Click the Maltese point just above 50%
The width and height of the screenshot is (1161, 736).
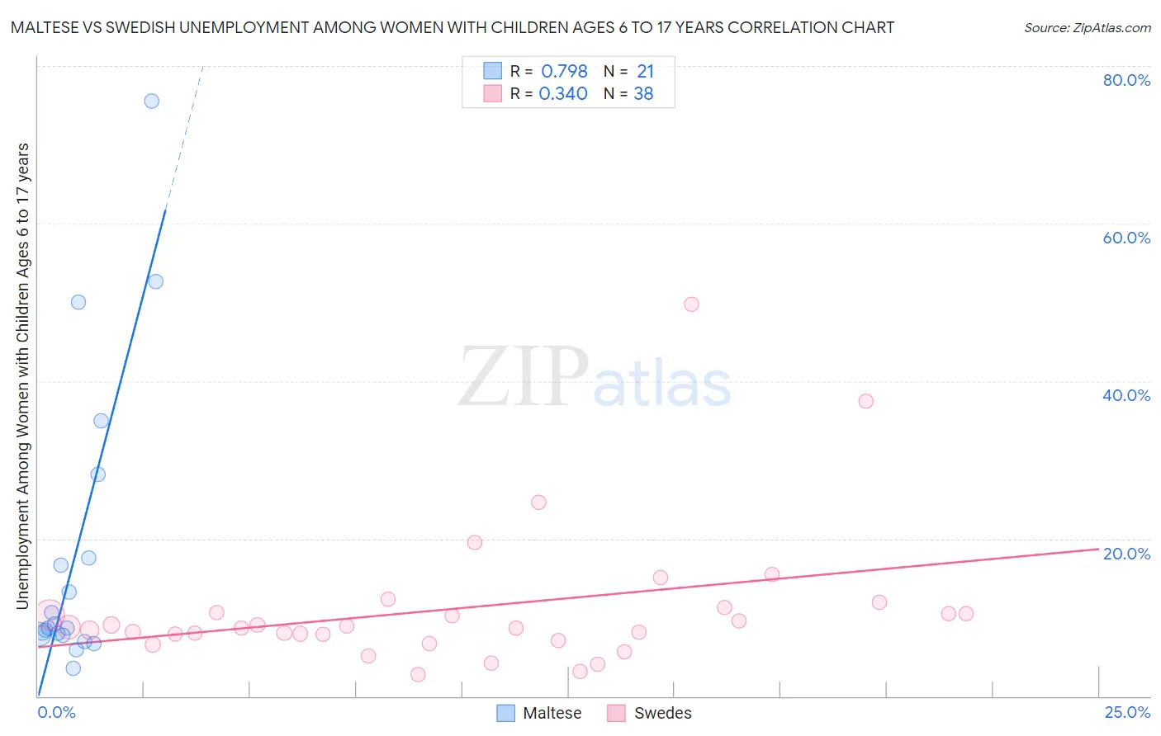click(155, 281)
